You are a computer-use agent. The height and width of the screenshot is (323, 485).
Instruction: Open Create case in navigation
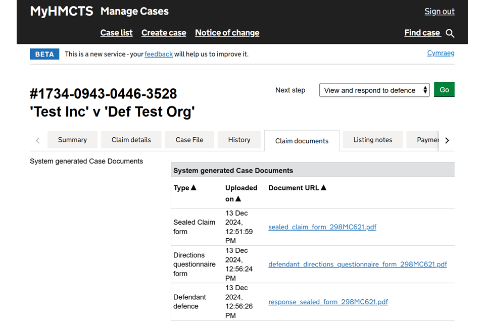pos(164,33)
